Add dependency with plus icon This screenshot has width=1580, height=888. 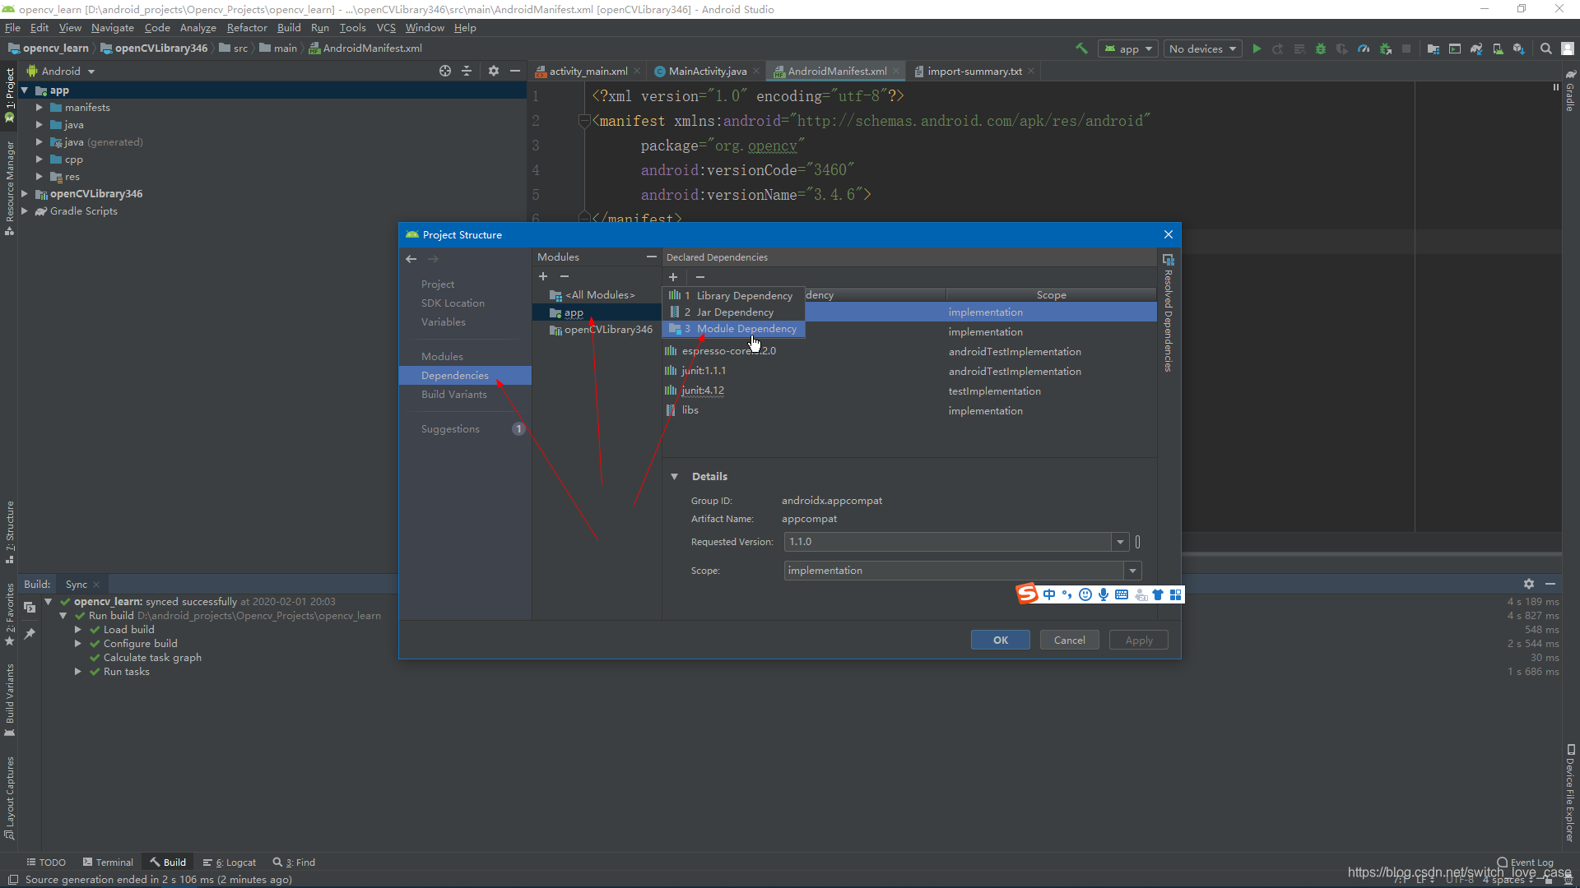coord(673,276)
